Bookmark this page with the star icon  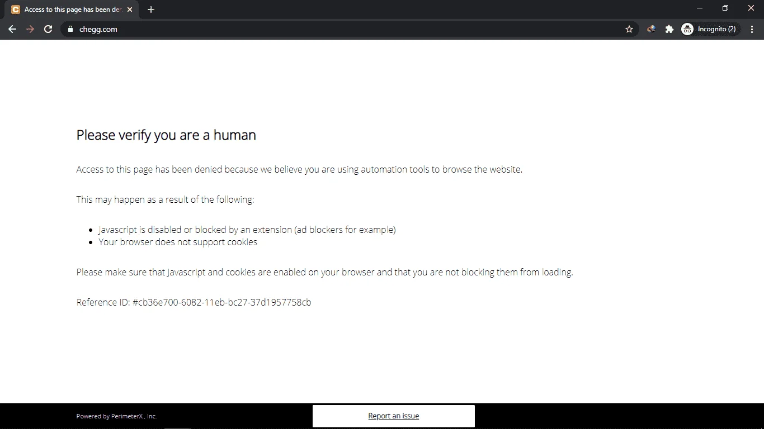629,29
